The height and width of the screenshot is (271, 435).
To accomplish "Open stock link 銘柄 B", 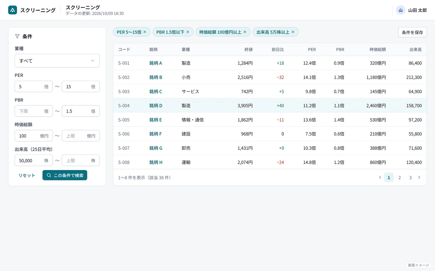I will pos(156,77).
